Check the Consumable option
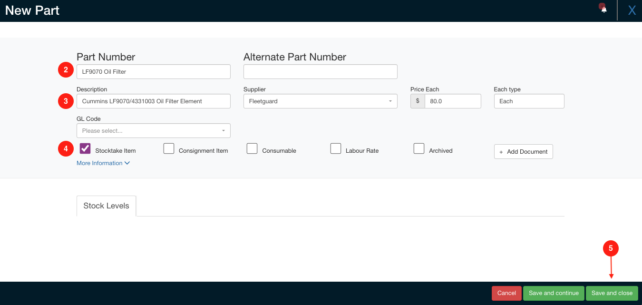This screenshot has height=305, width=642. click(x=252, y=148)
